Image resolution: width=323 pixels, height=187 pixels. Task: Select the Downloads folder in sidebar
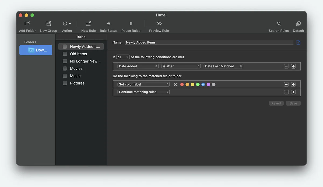[36, 50]
